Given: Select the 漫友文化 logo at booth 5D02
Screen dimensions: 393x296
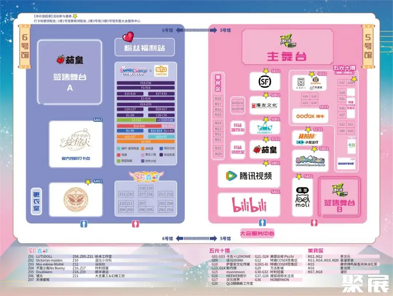Looking at the screenshot, I should 265,106.
